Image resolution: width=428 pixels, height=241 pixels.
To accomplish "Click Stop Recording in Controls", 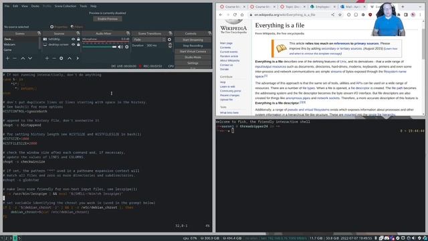I will 193,46.
